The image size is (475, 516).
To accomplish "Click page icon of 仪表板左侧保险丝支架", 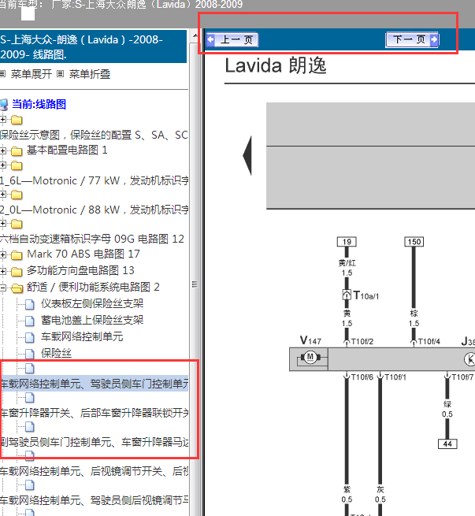I will (30, 304).
